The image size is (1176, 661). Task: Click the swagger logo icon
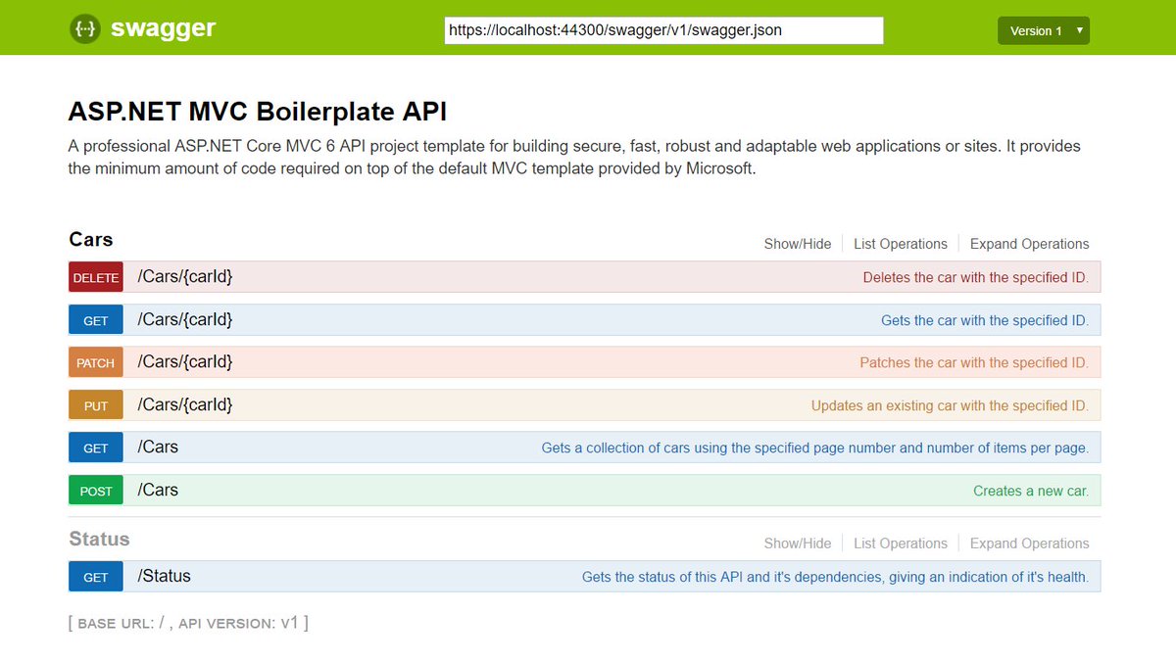pos(85,29)
